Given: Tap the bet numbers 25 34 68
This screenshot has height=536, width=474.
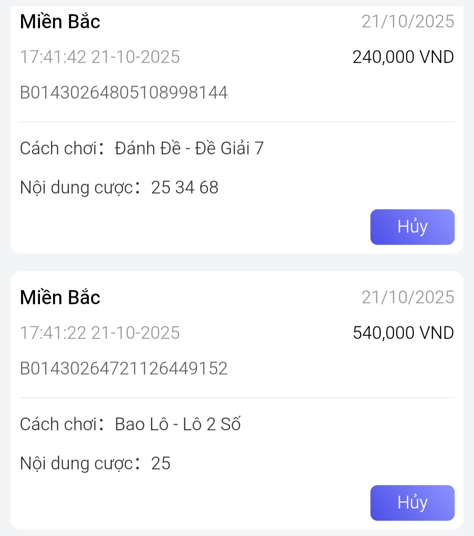Looking at the screenshot, I should pos(185,188).
